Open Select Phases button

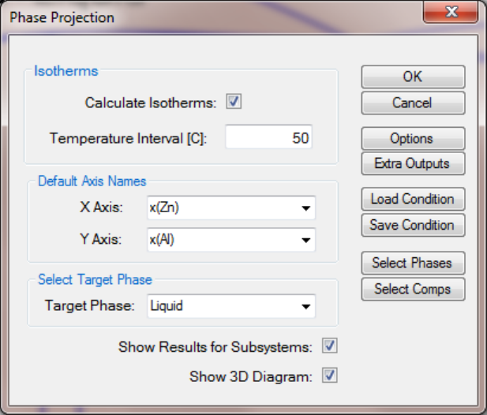pos(413,263)
